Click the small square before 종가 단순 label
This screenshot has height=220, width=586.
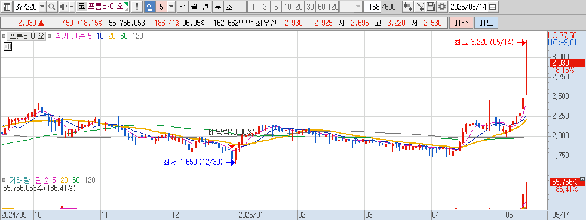50,36
